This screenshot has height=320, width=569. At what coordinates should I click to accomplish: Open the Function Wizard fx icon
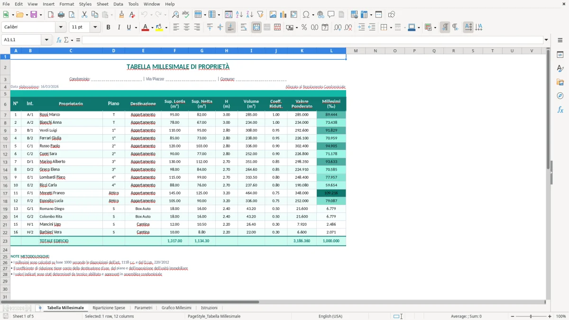pyautogui.click(x=59, y=40)
